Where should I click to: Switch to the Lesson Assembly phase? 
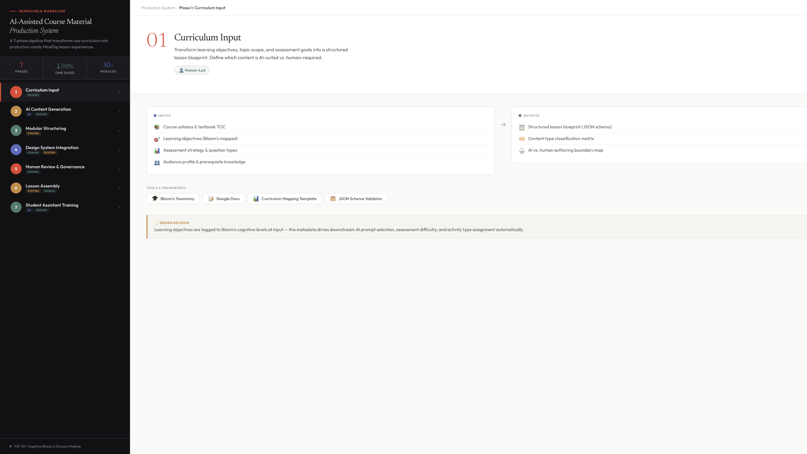pos(43,186)
